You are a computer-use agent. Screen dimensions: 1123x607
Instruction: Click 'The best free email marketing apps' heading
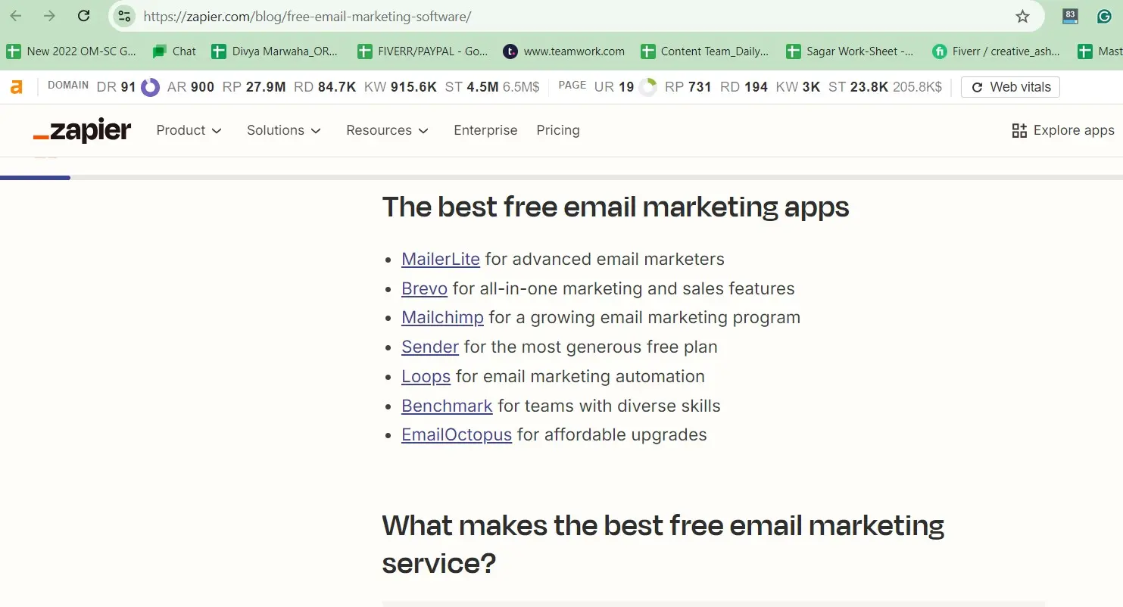[616, 207]
